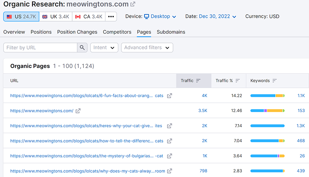Click the 3.5K traffic value

[x=203, y=111]
